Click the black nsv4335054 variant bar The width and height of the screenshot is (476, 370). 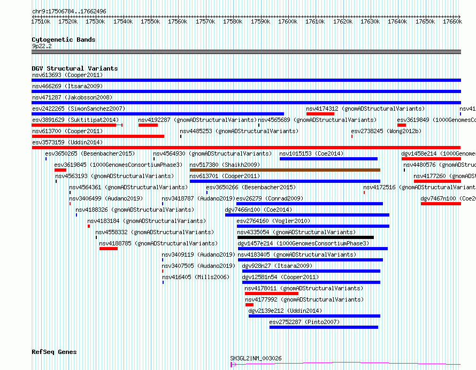(x=306, y=237)
